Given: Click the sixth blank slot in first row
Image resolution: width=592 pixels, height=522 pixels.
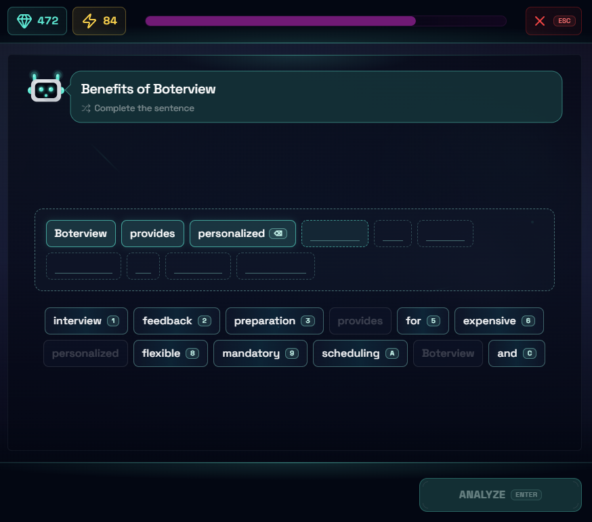Looking at the screenshot, I should (445, 234).
